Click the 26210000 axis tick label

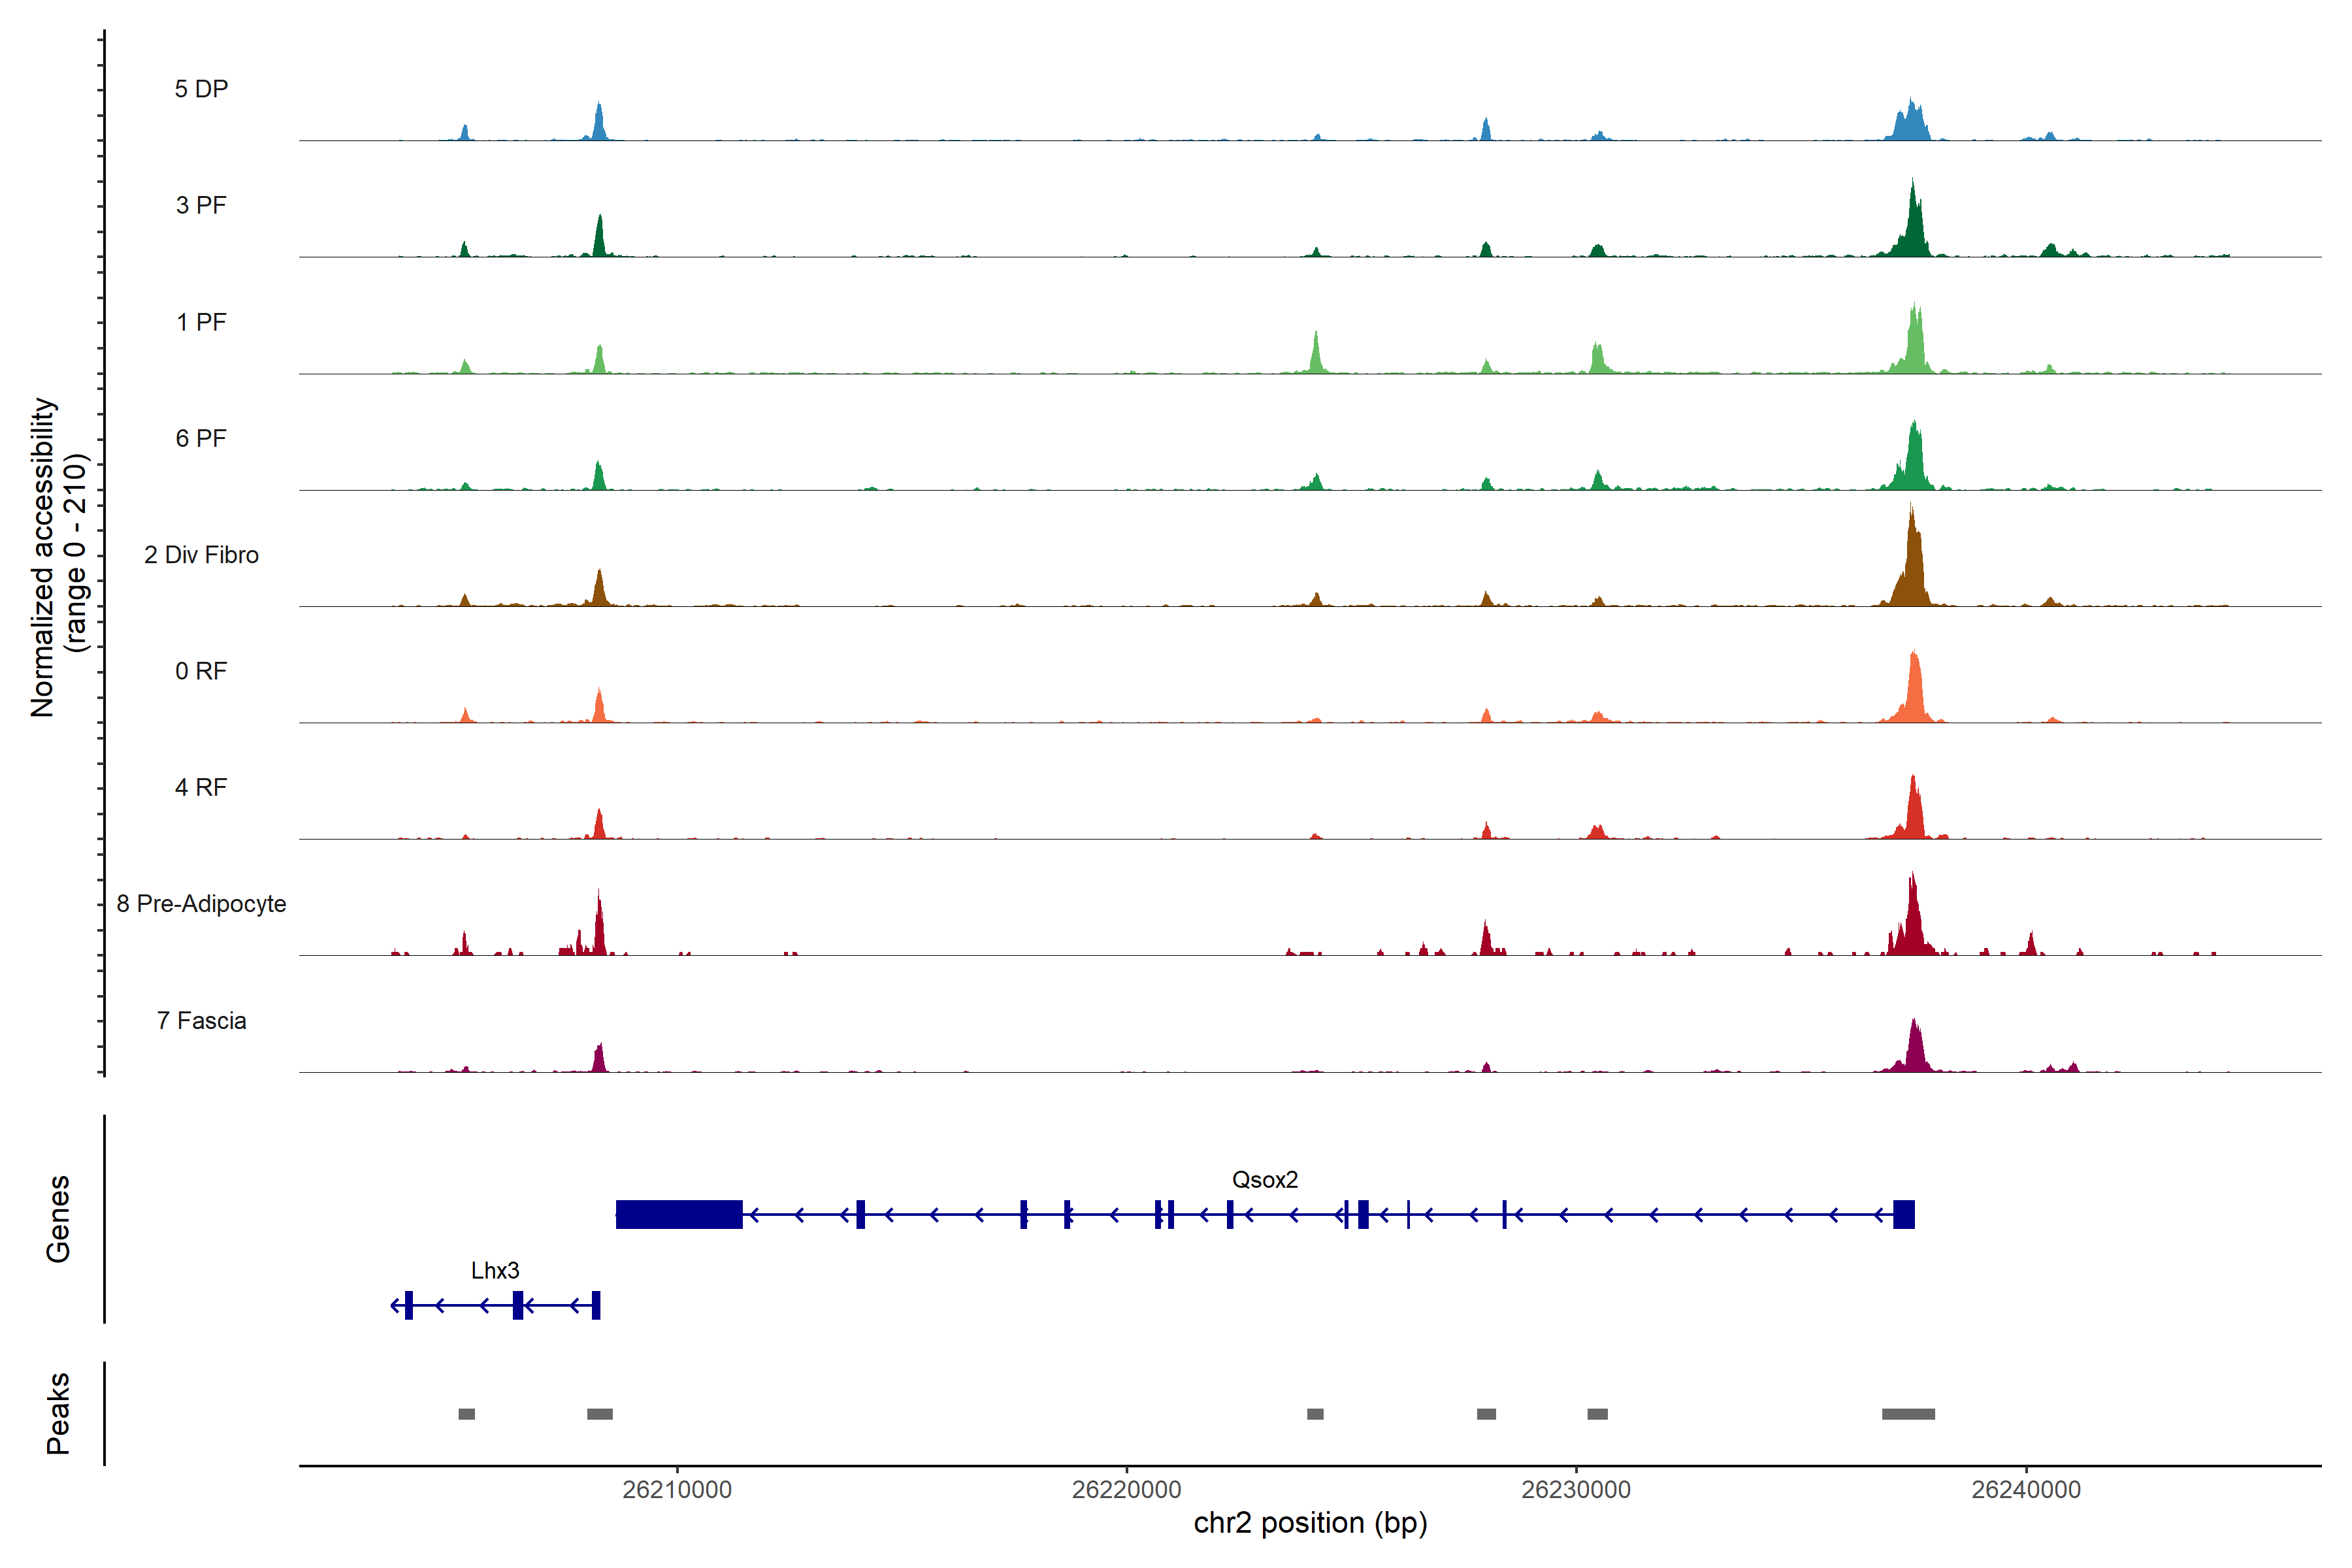[677, 1490]
